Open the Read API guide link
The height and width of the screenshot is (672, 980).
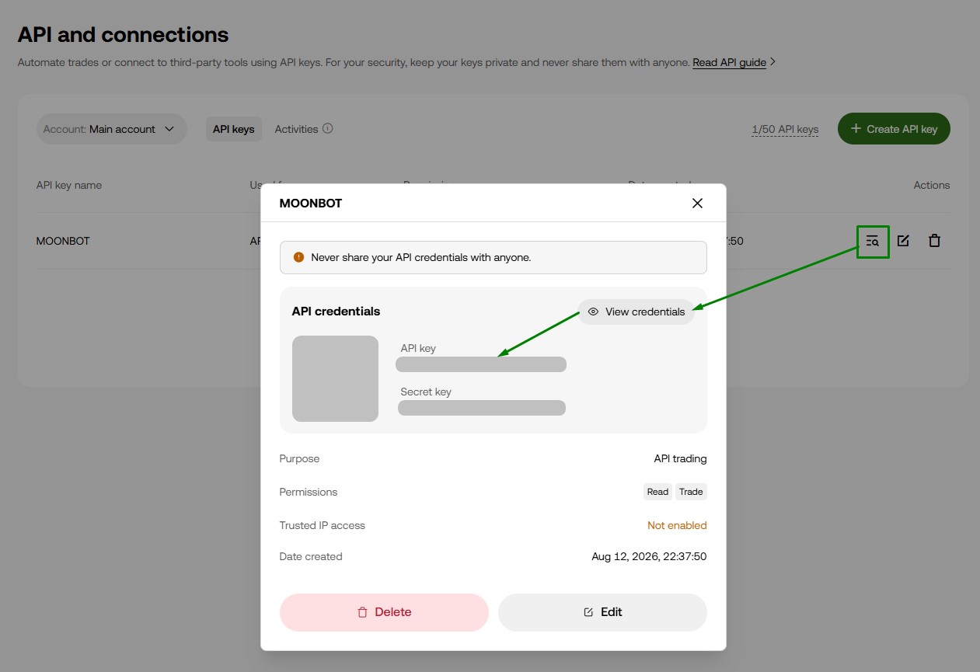coord(729,62)
